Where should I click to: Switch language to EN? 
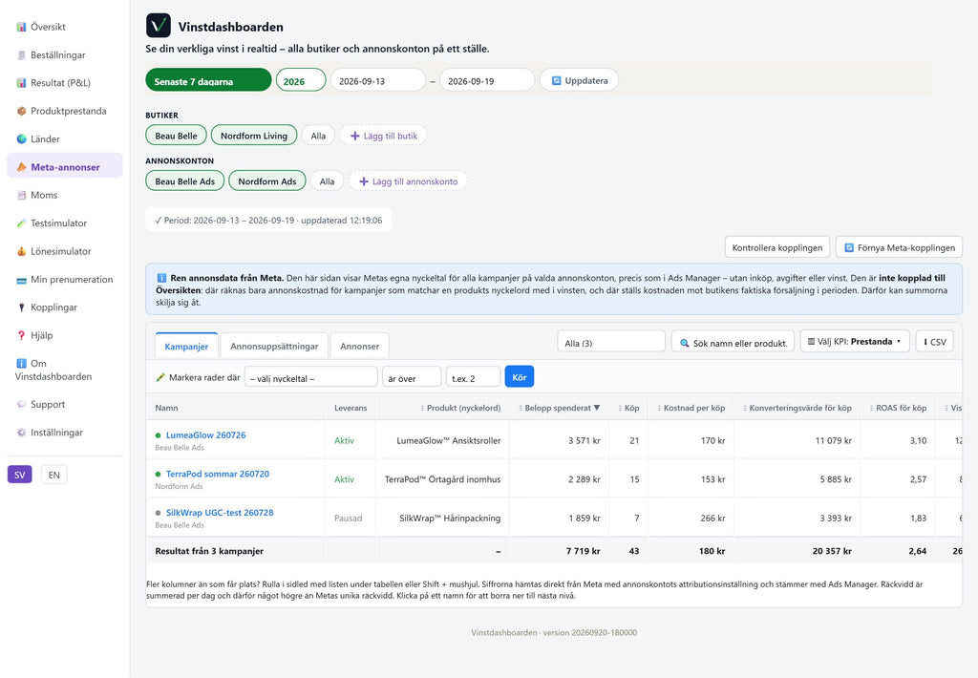point(54,475)
